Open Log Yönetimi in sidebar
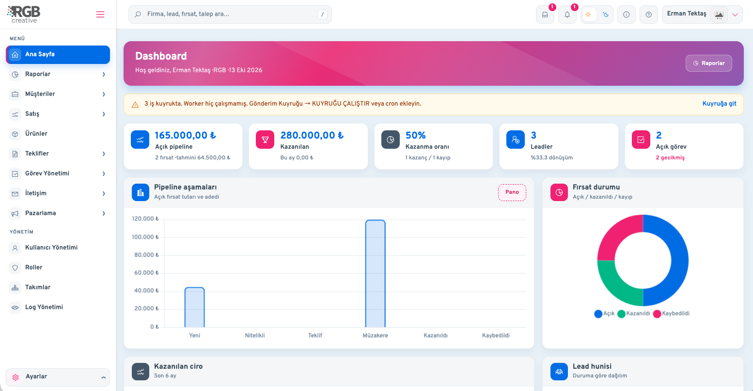This screenshot has width=753, height=391. (58, 307)
